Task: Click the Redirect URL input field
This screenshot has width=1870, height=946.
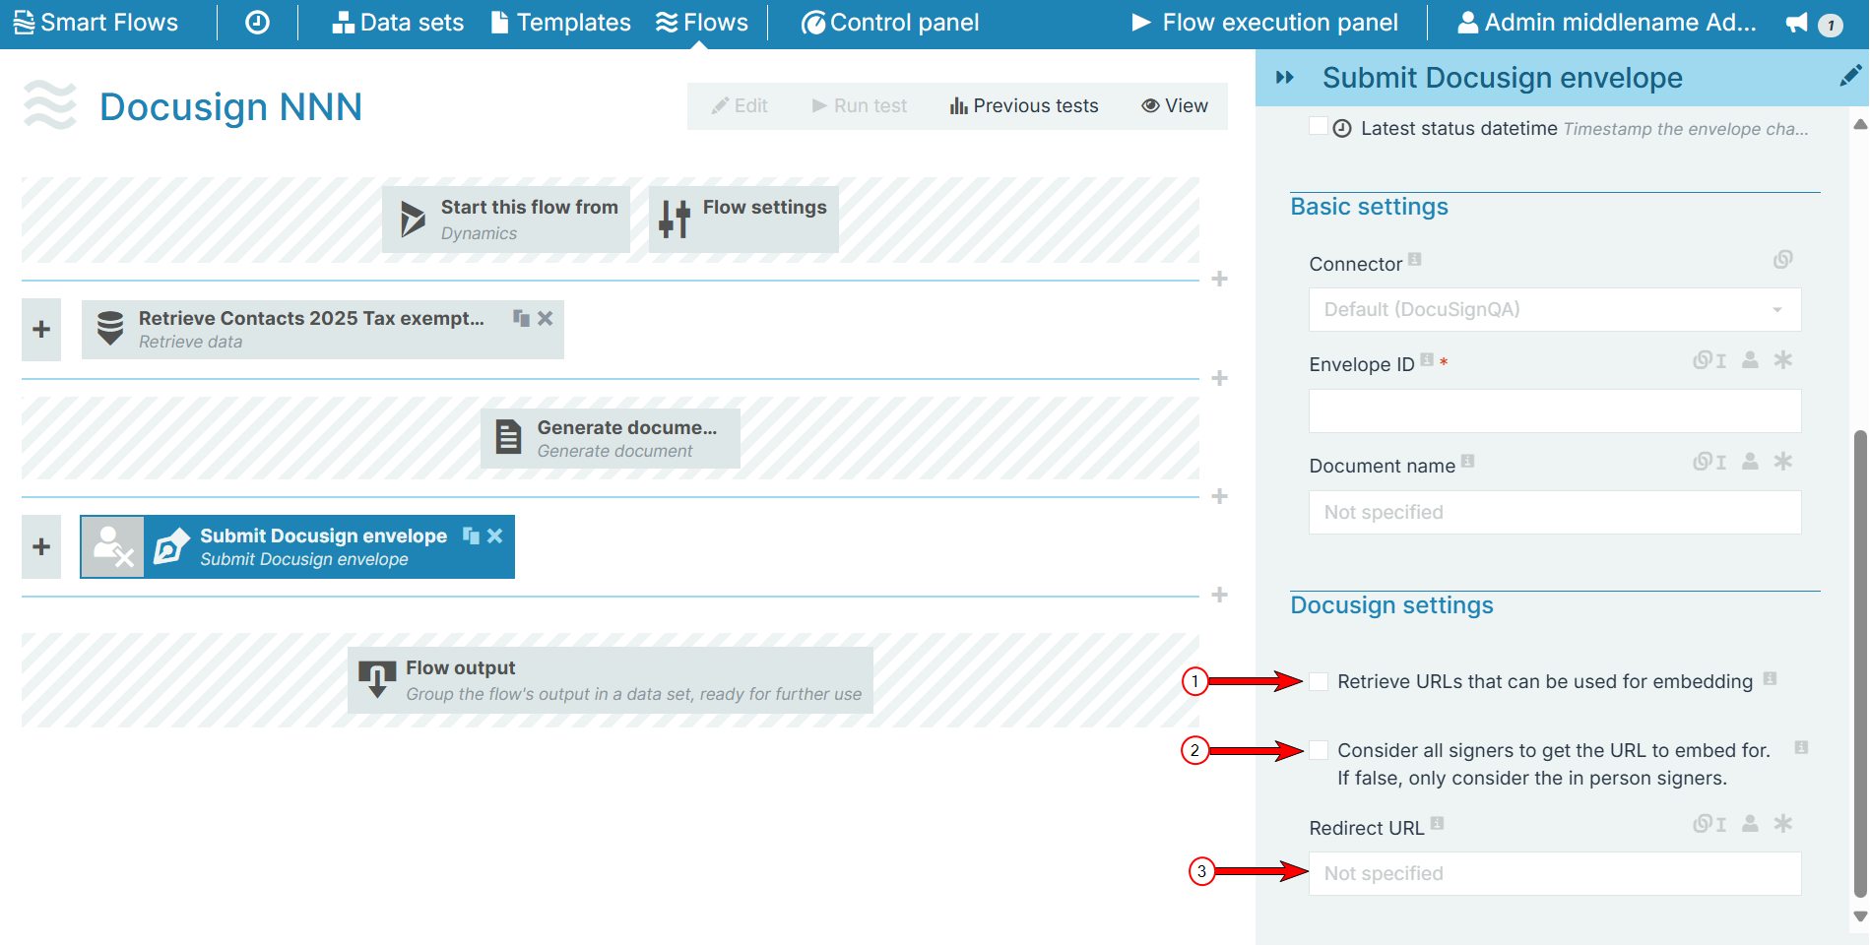Action: click(x=1554, y=873)
